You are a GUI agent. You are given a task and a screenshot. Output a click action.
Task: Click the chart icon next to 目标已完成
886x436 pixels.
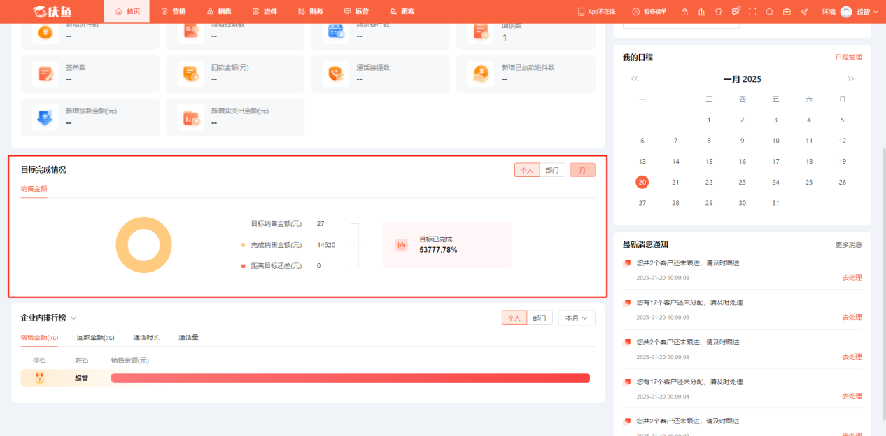point(402,245)
